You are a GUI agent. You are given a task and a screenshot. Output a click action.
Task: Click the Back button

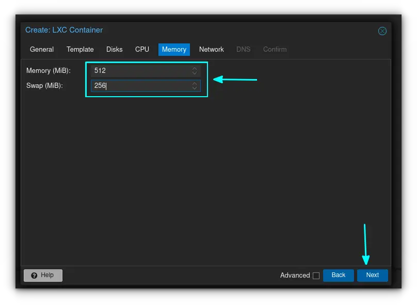tap(338, 275)
